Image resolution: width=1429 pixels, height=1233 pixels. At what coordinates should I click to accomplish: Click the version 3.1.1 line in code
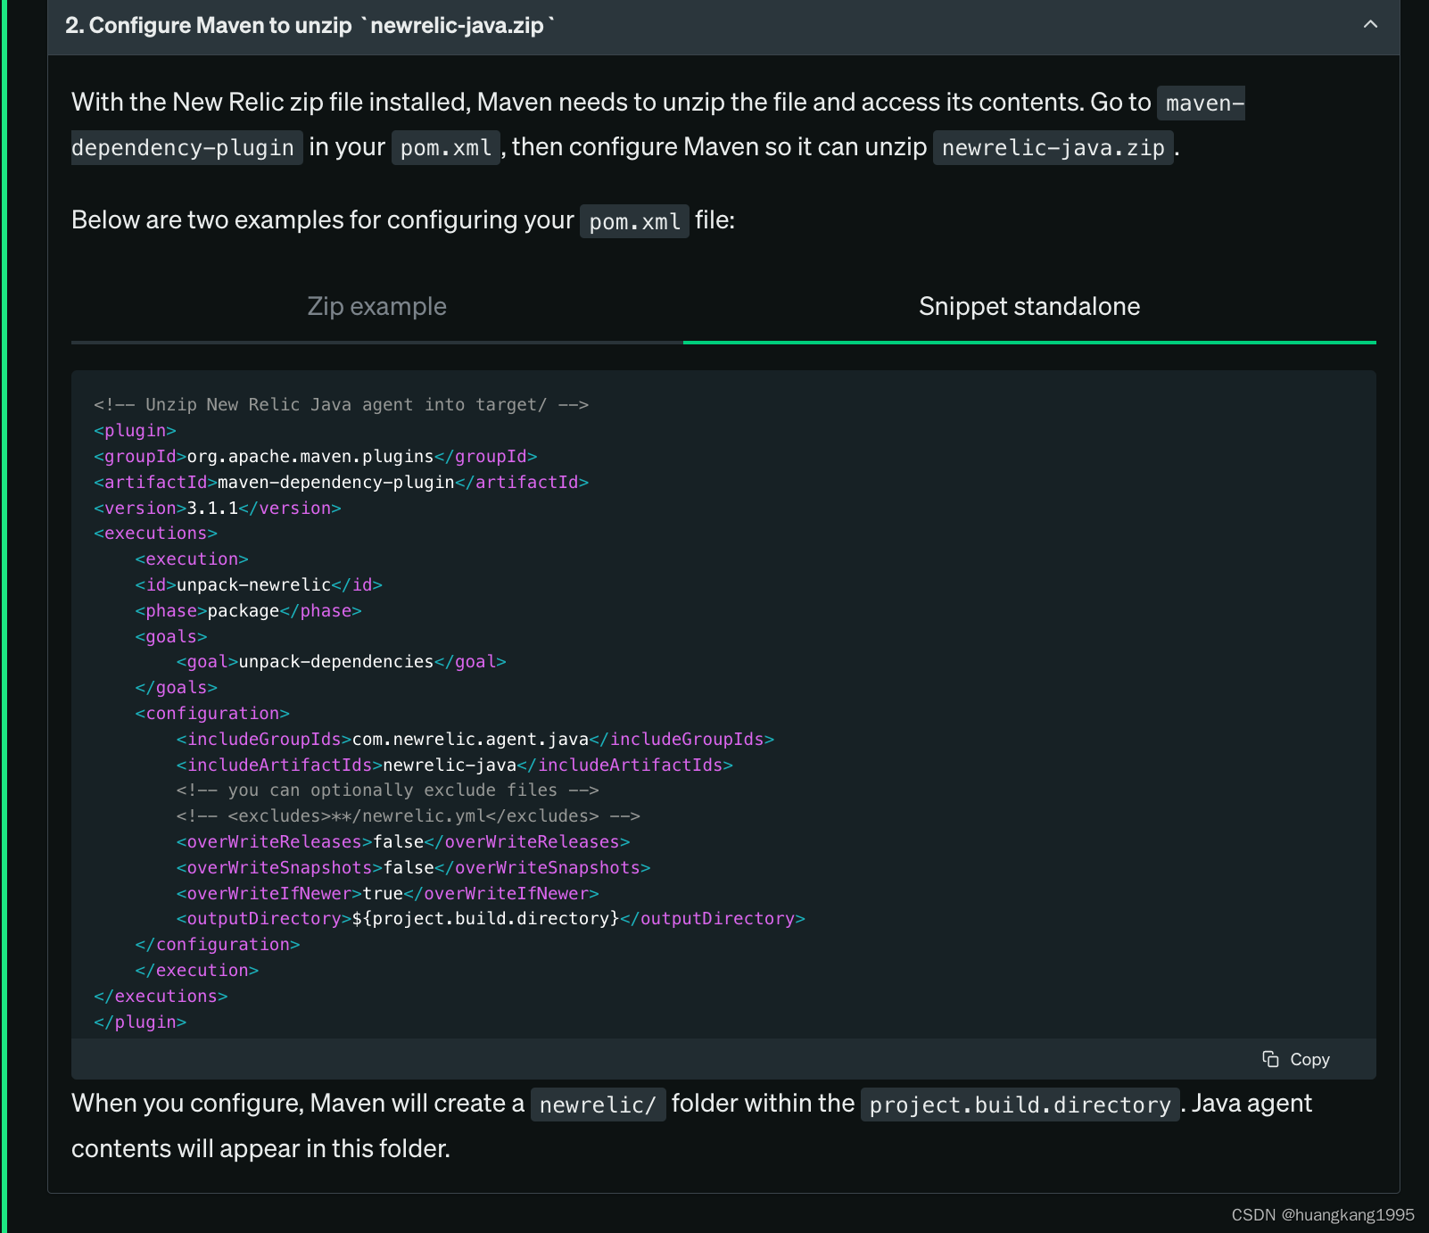click(x=217, y=508)
